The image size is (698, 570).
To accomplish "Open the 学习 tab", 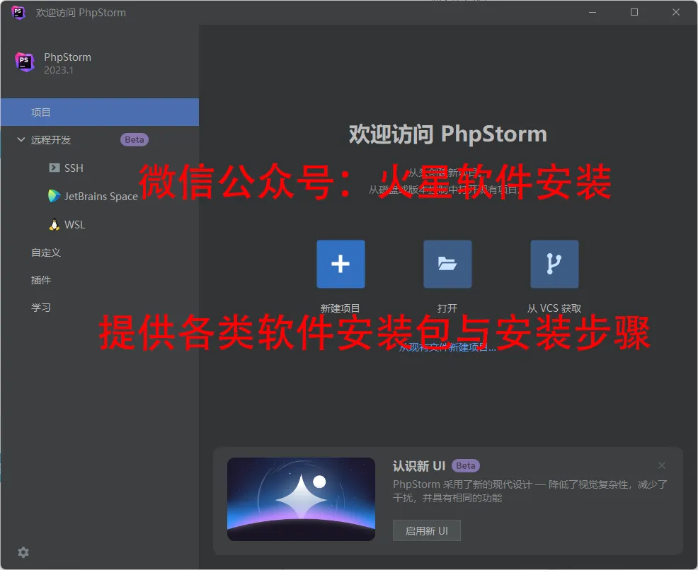I will (41, 308).
